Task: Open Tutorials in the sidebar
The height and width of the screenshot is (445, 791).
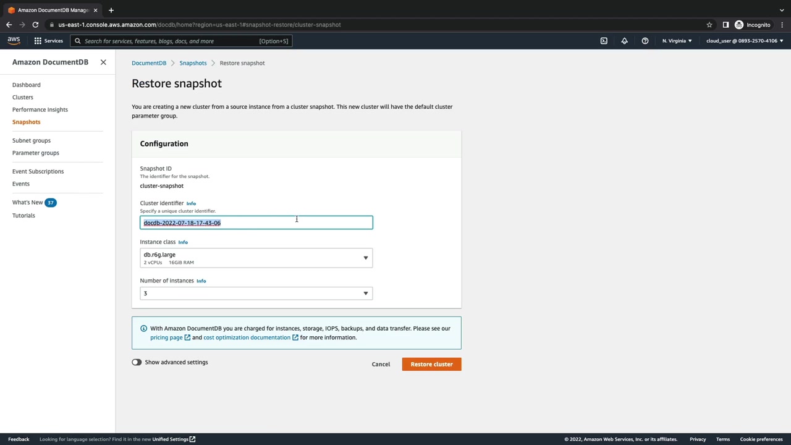Action: 23,215
